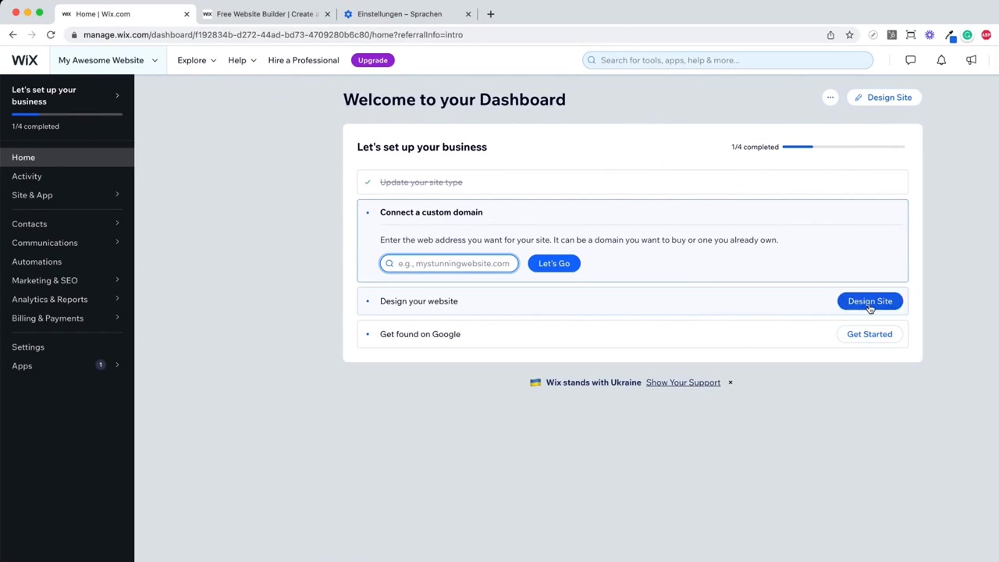The image size is (999, 562).
Task: Select Home in the sidebar
Action: [67, 158]
